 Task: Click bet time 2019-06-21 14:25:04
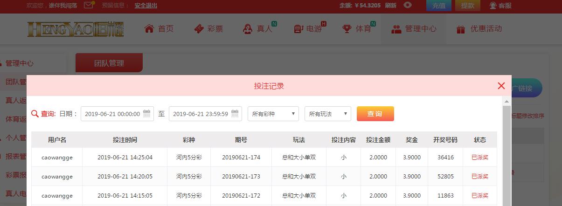tap(125, 158)
